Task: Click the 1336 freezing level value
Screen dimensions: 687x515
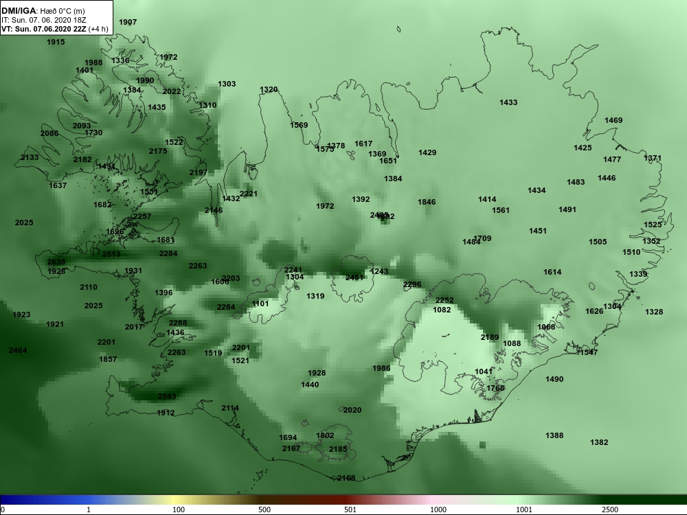Action: click(120, 60)
